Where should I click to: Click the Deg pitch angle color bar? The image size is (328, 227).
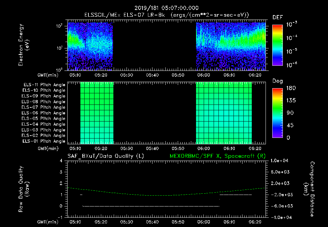pos(277,113)
